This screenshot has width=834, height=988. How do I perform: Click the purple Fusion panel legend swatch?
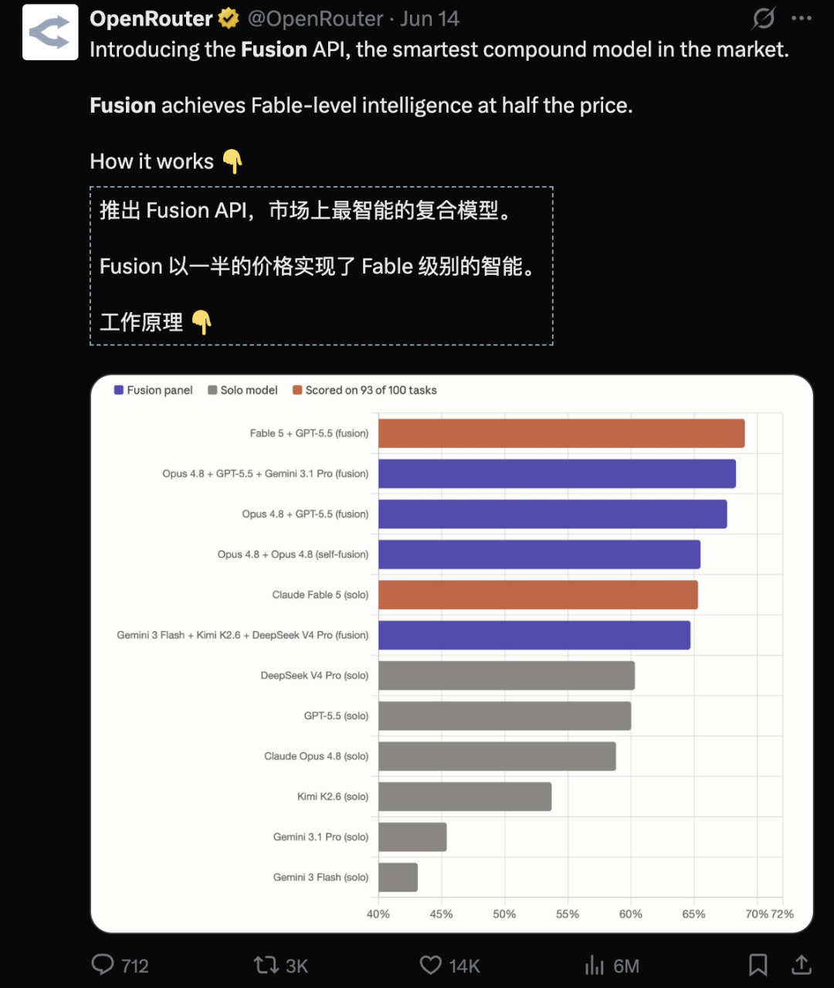coord(119,390)
